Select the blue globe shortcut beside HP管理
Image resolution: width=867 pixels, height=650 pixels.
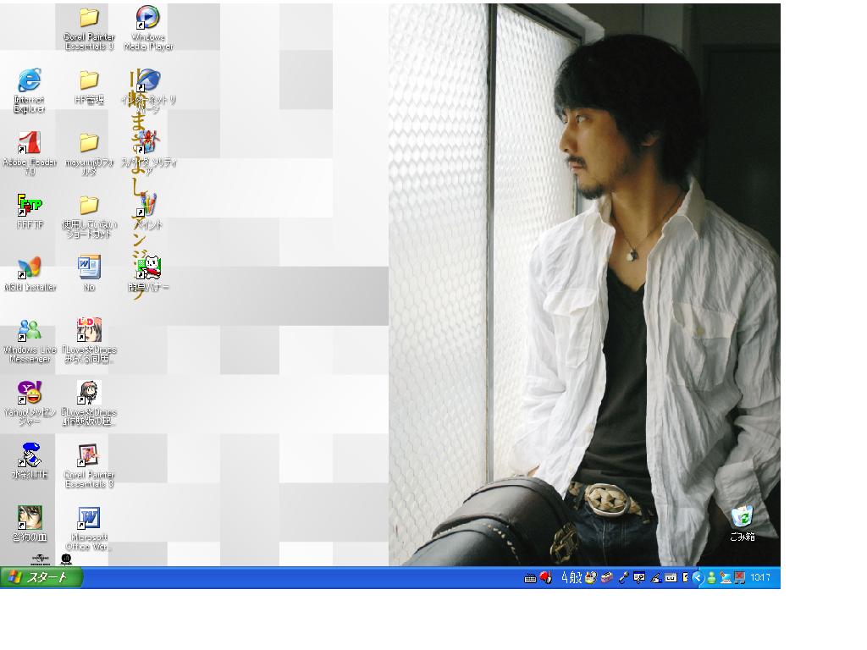pos(147,80)
